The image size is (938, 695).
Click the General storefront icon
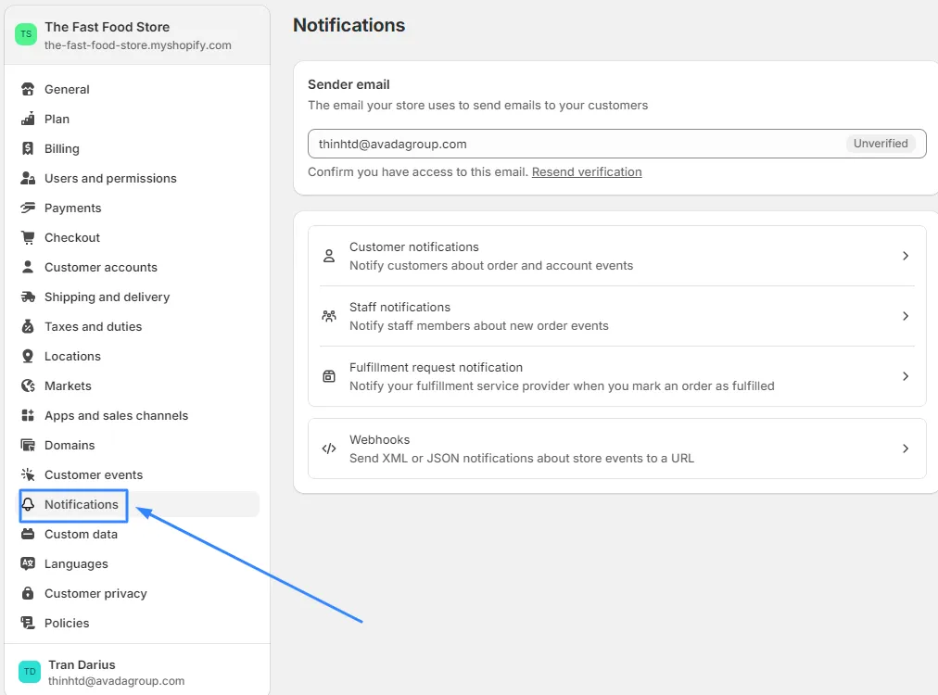pos(28,89)
